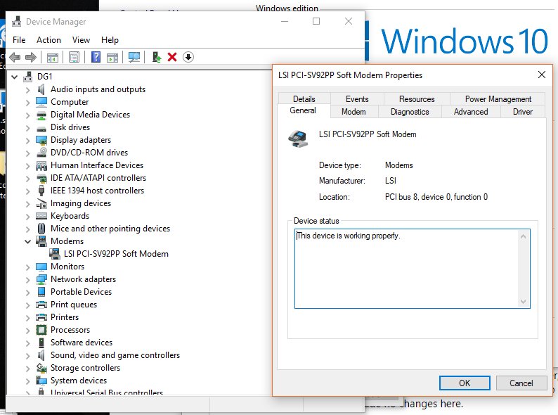Close the Soft Modem Properties dialog
This screenshot has width=558, height=415.
click(x=542, y=75)
